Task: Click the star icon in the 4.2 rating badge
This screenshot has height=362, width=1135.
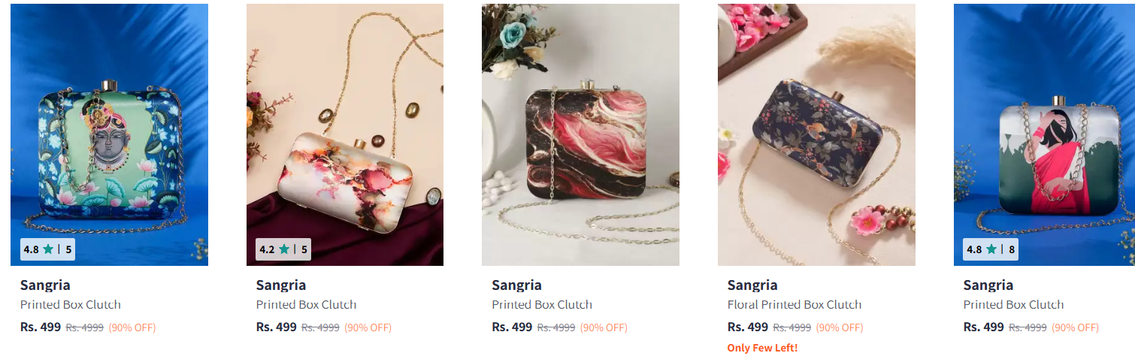Action: pos(284,249)
